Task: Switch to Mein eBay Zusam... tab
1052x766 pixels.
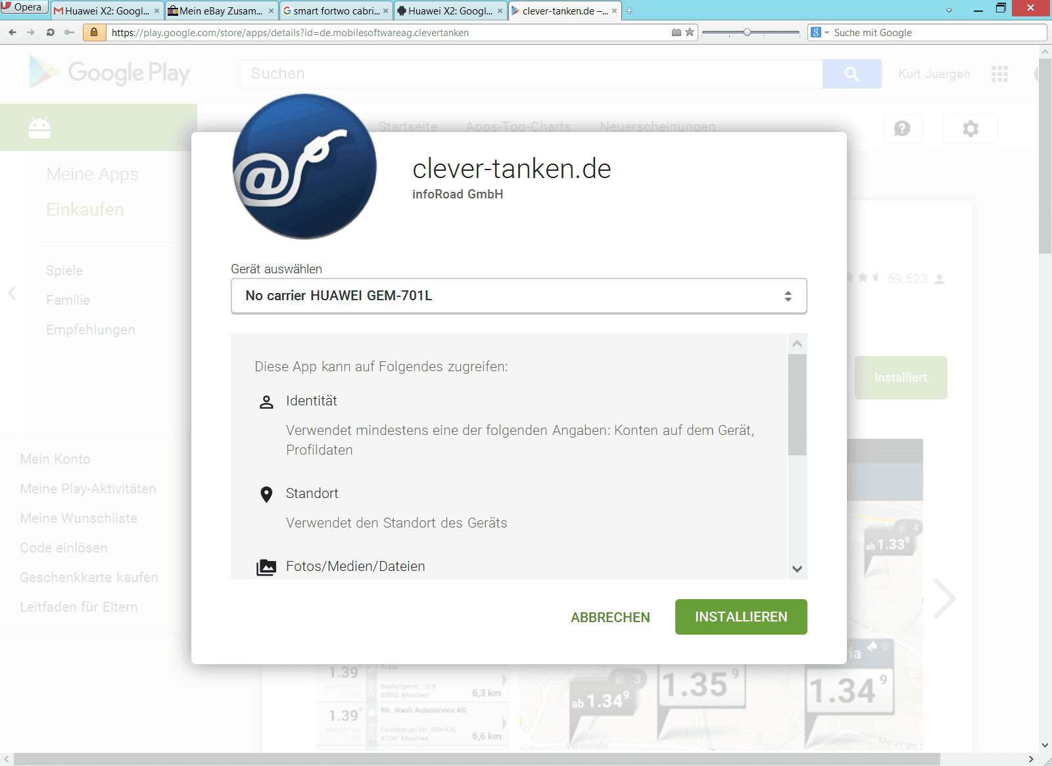Action: click(221, 11)
